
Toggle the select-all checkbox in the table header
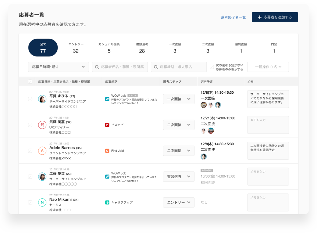[x=30, y=81]
